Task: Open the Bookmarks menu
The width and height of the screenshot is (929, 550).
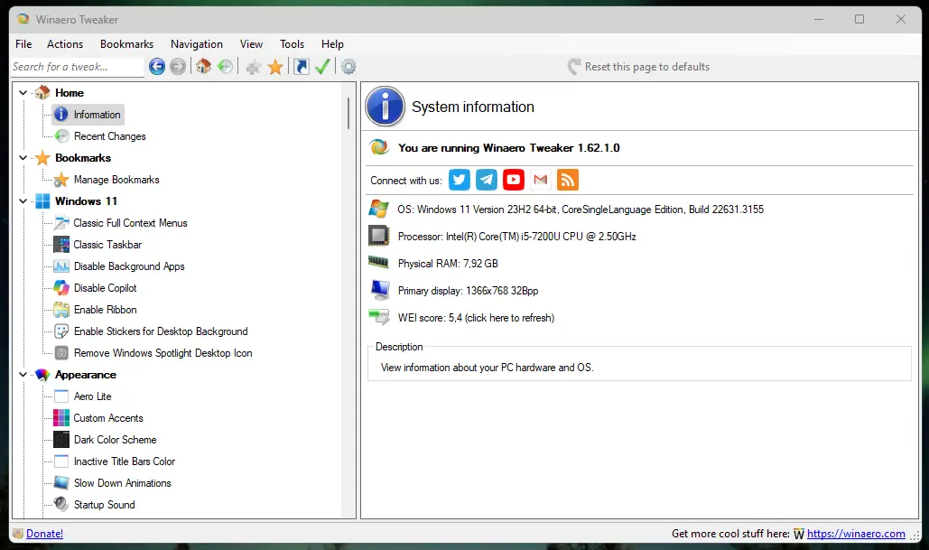Action: click(x=126, y=44)
